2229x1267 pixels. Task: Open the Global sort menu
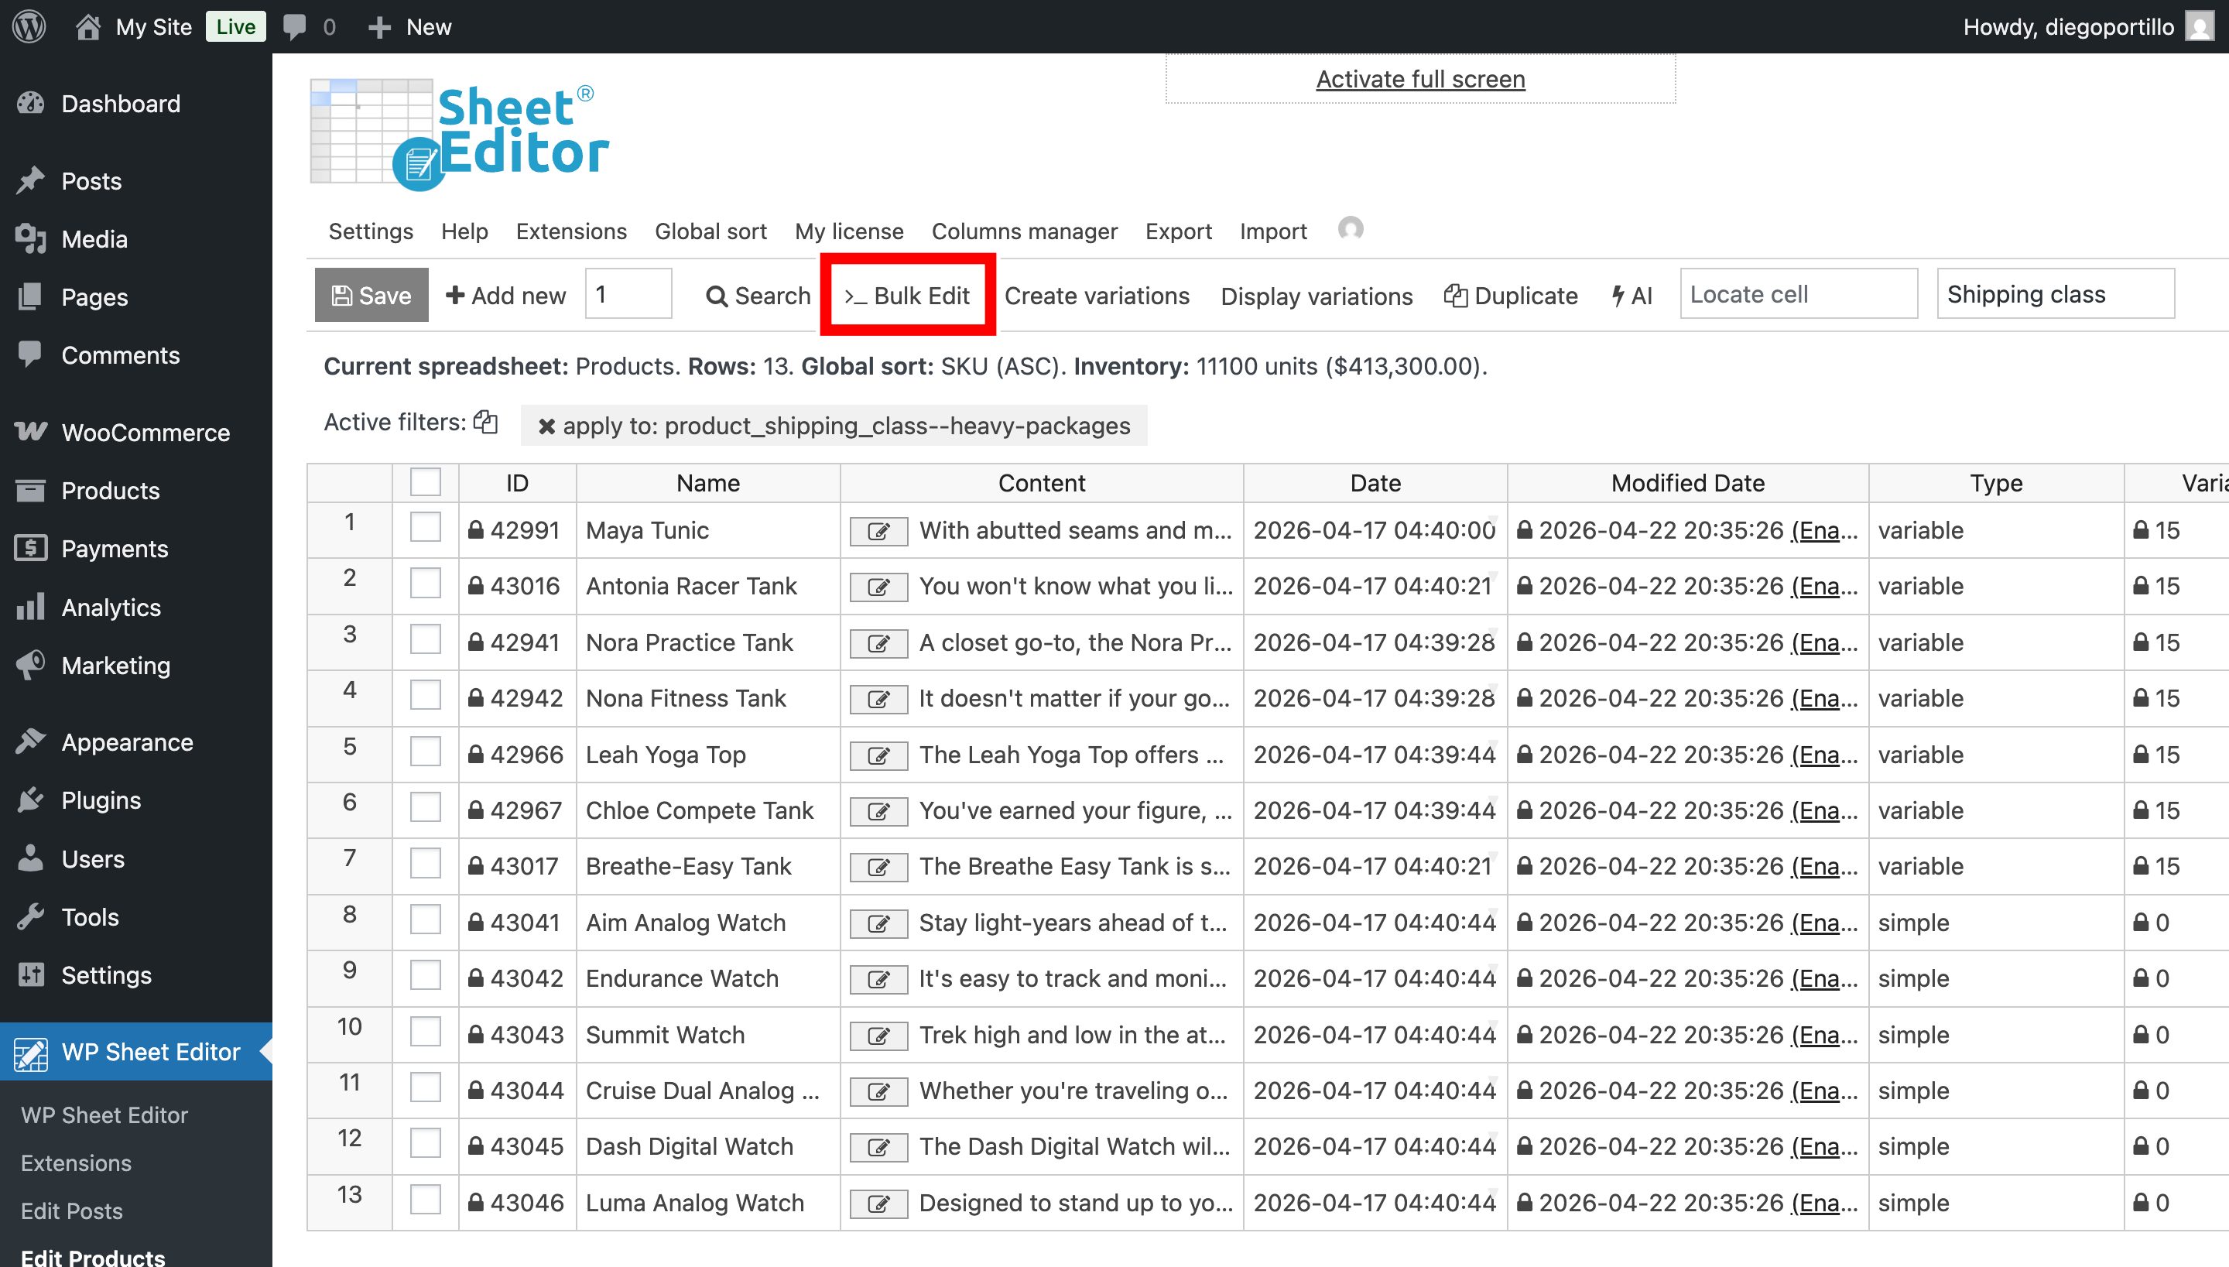710,231
